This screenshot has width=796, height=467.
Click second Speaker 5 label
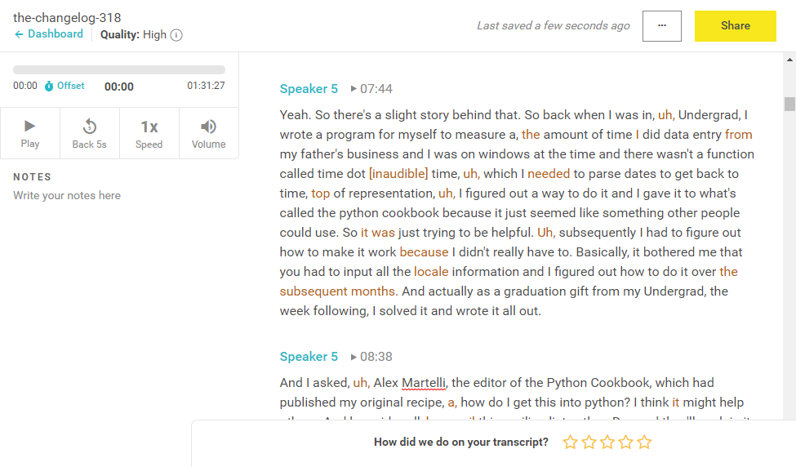pos(309,357)
